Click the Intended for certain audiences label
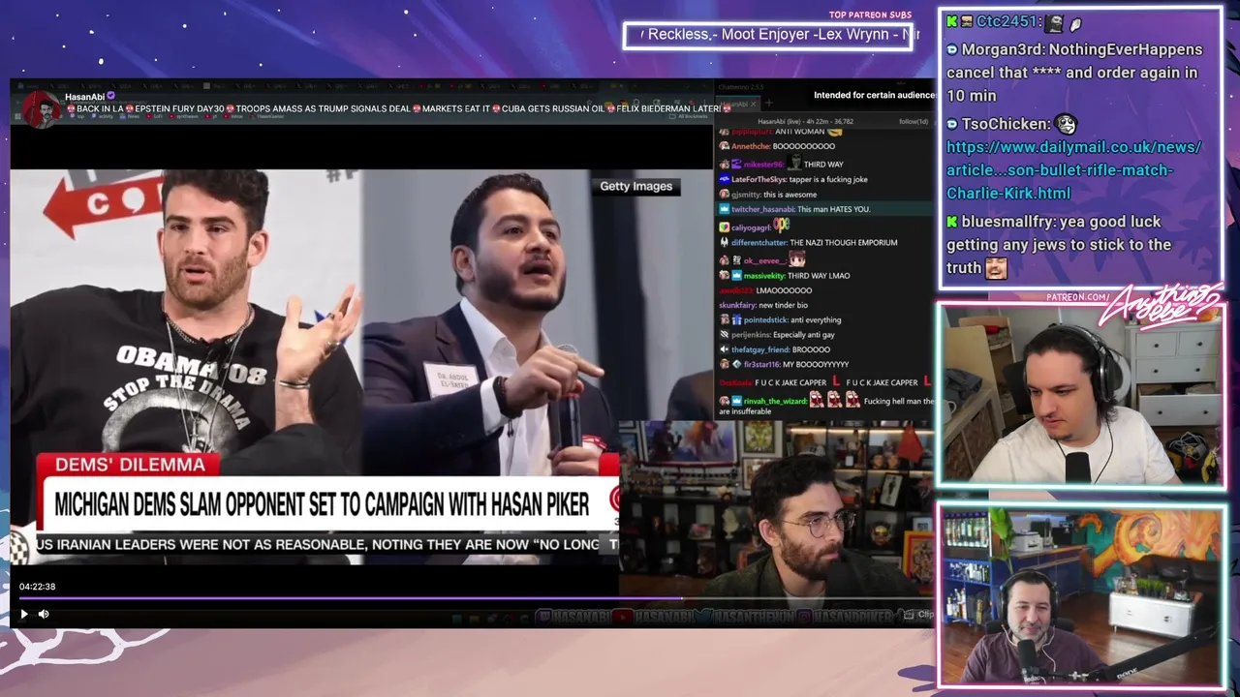1240x697 pixels. pyautogui.click(x=874, y=95)
